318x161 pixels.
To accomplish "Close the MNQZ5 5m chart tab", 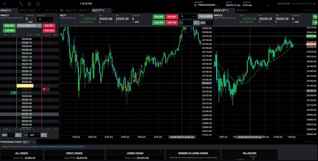I will (x=233, y=10).
